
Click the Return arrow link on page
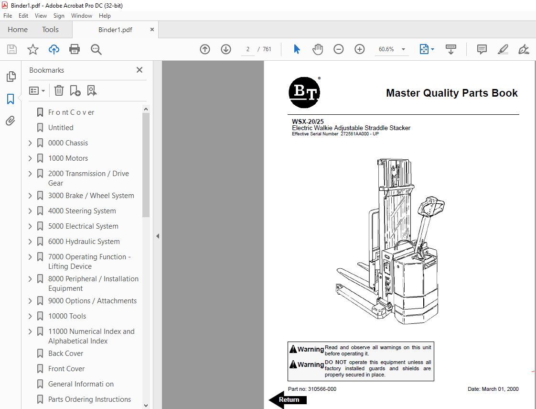[x=288, y=400]
